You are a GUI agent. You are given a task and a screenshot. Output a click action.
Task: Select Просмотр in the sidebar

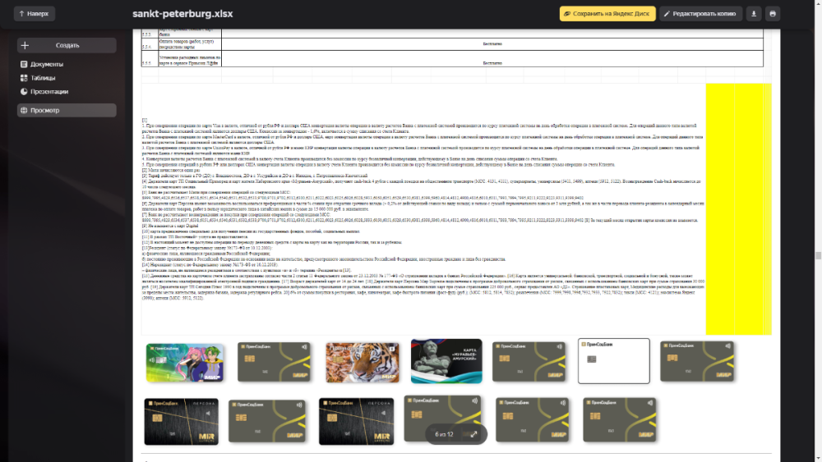[x=44, y=110]
